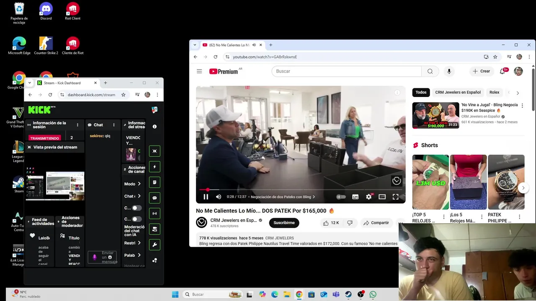Seek on the YouTube video progress bar

301,190
